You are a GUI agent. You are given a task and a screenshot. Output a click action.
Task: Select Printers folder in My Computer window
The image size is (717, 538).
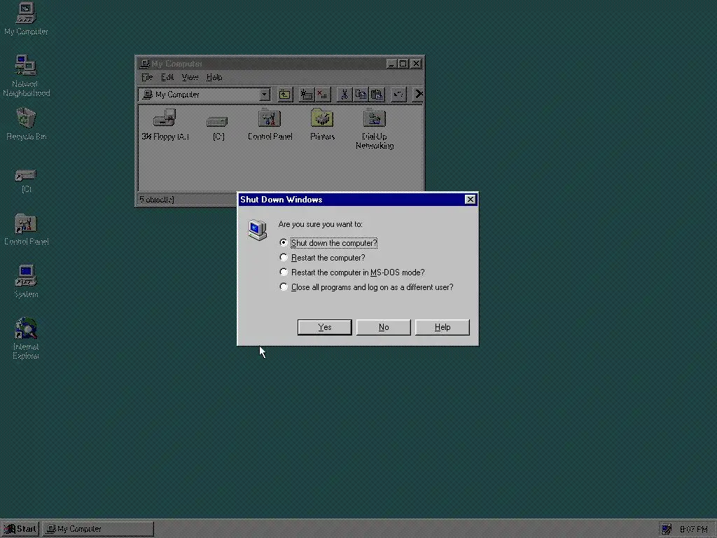click(x=322, y=125)
